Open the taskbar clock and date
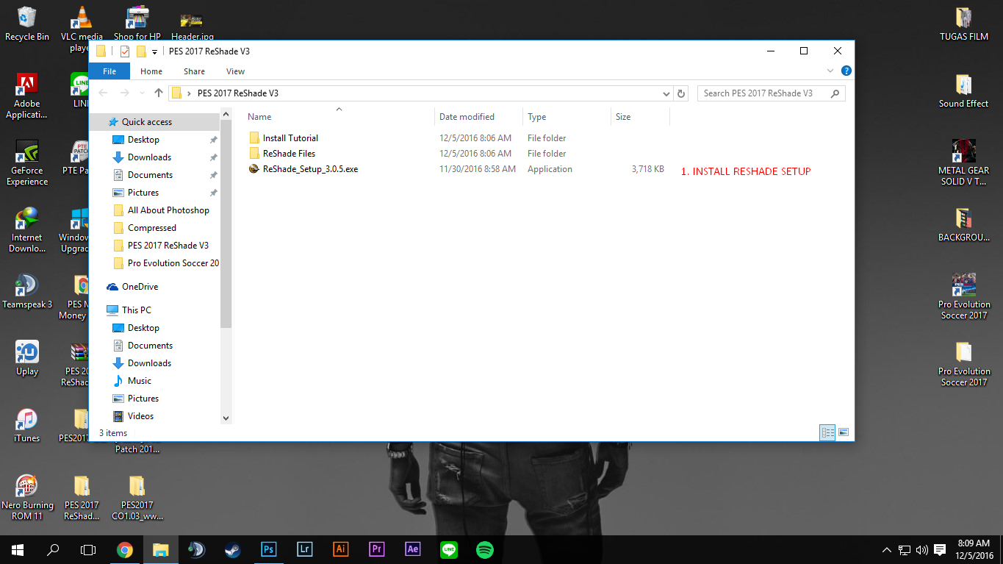 [x=974, y=549]
